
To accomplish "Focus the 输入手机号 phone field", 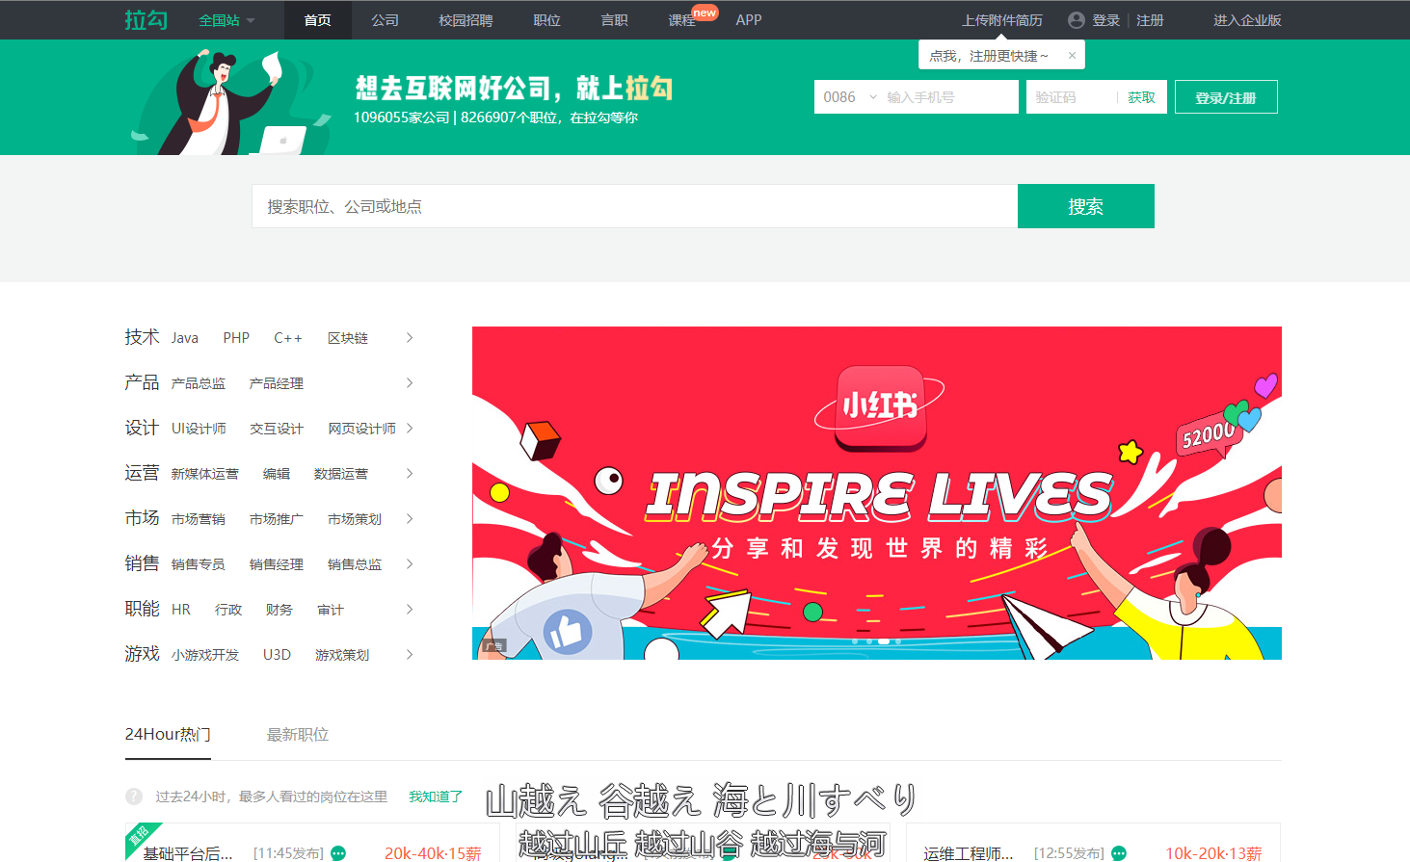I will point(948,97).
